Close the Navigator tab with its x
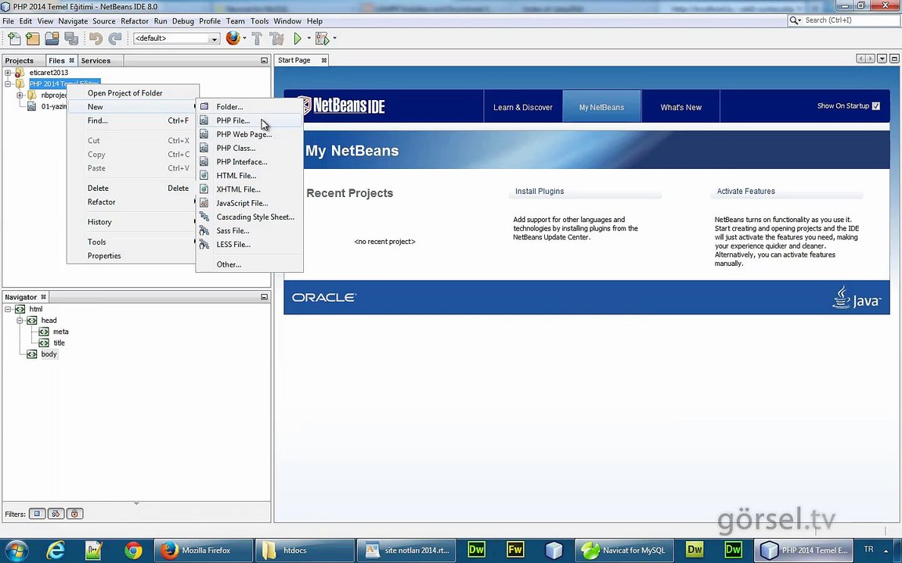This screenshot has width=902, height=563. click(x=43, y=296)
